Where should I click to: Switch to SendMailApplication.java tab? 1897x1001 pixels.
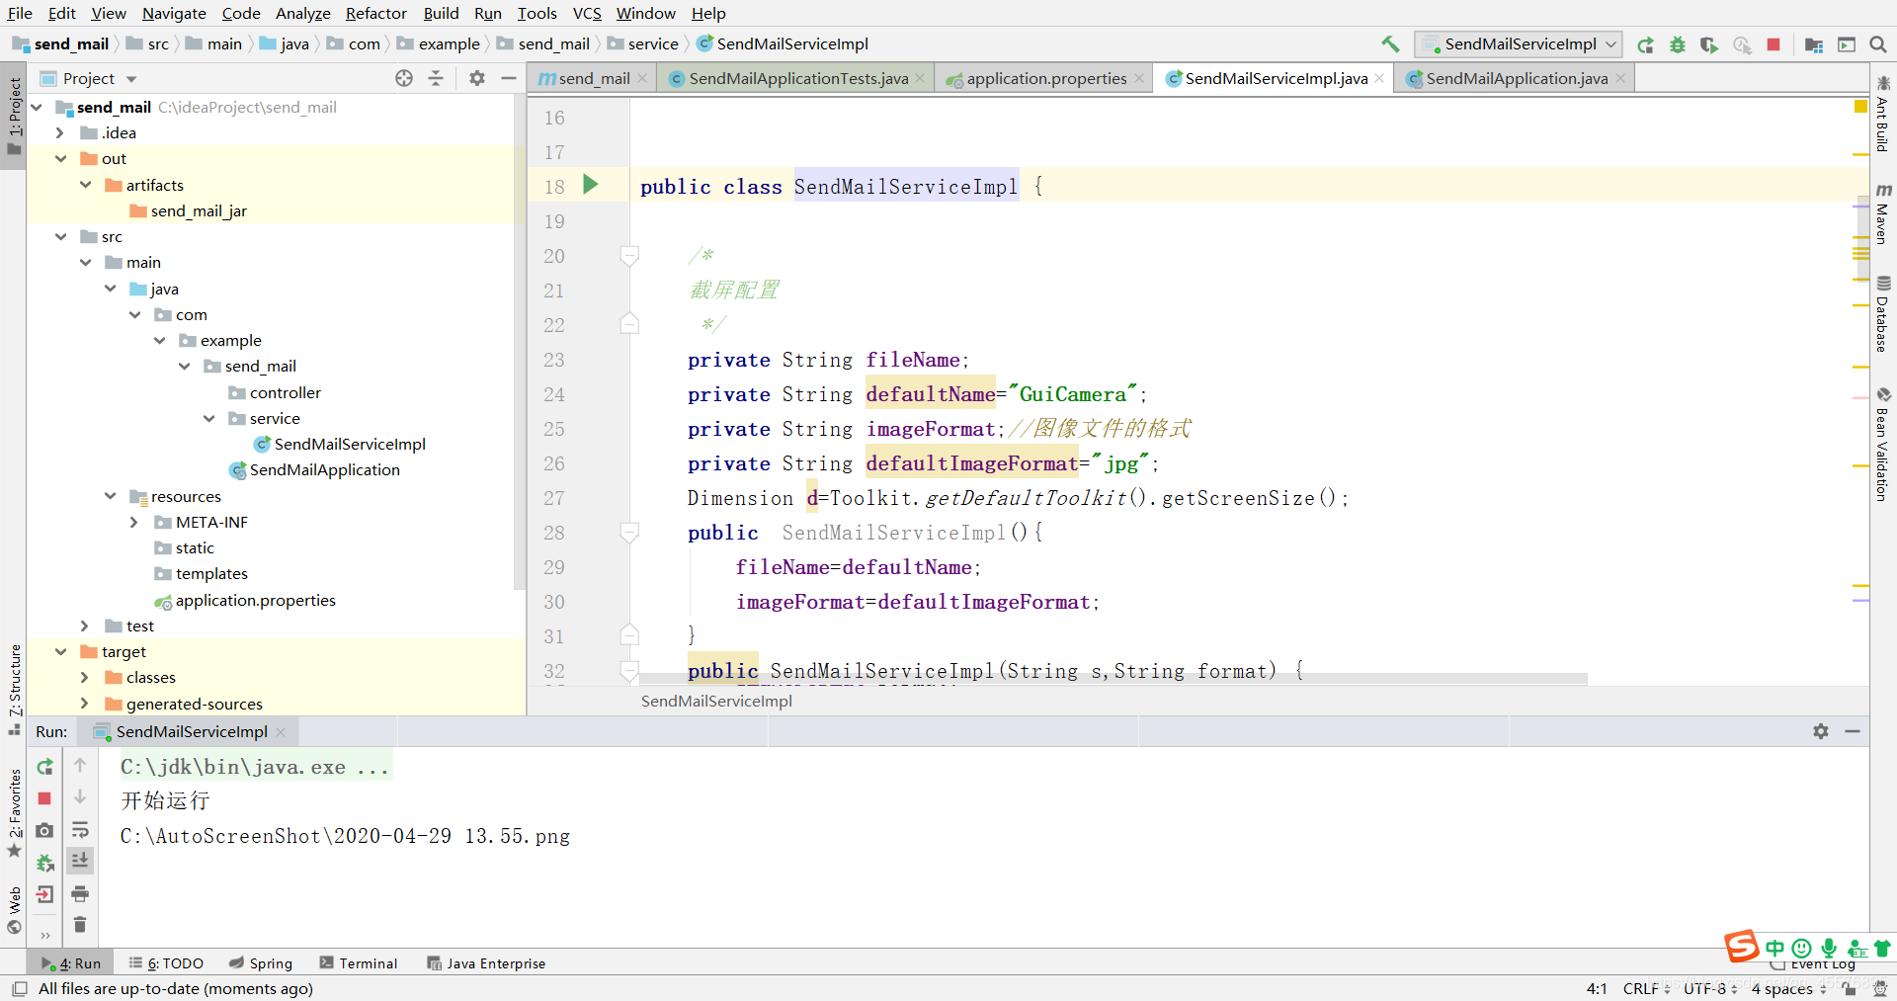pyautogui.click(x=1516, y=78)
